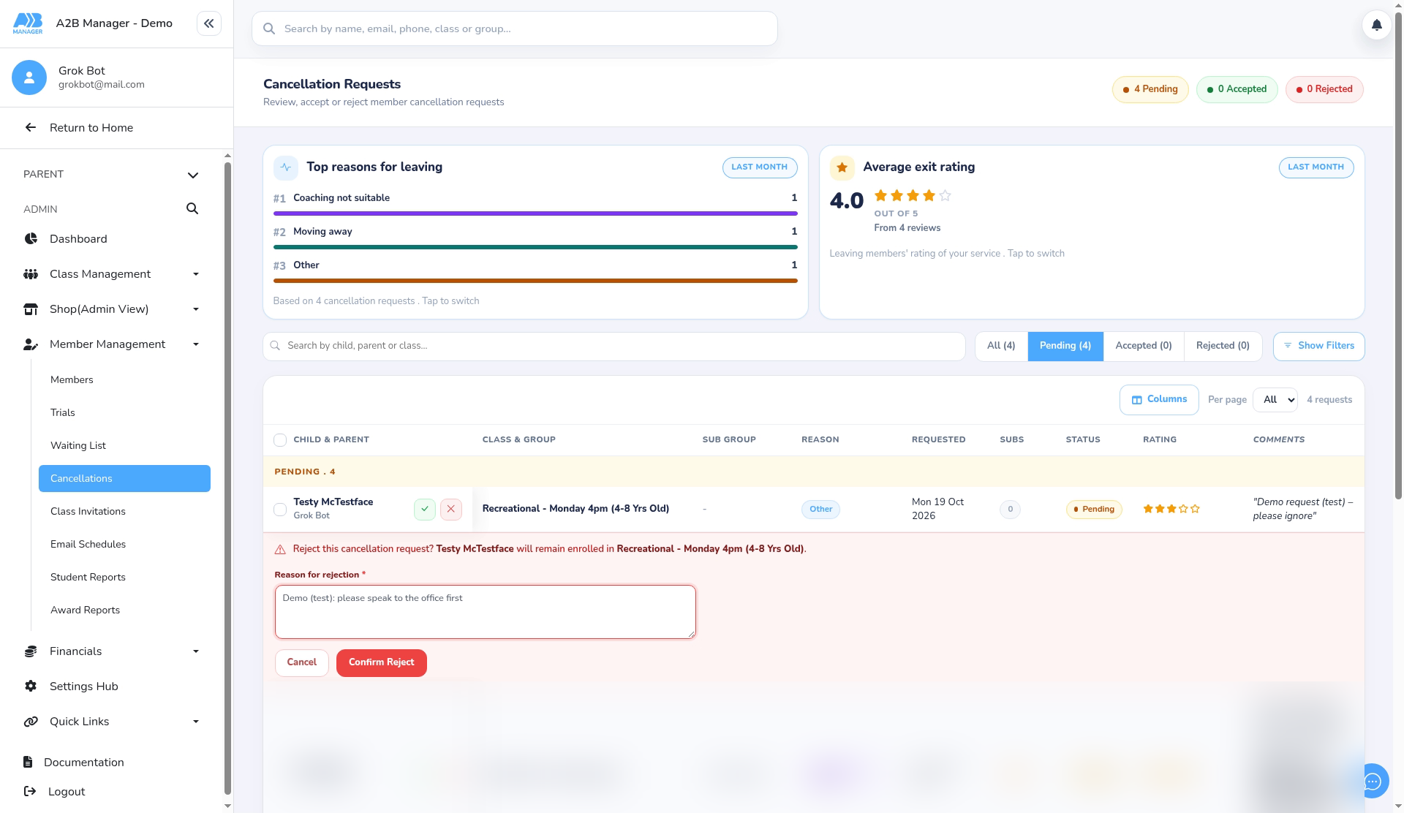This screenshot has width=1404, height=813.
Task: Click the search by child, parent or class field
Action: click(x=614, y=347)
